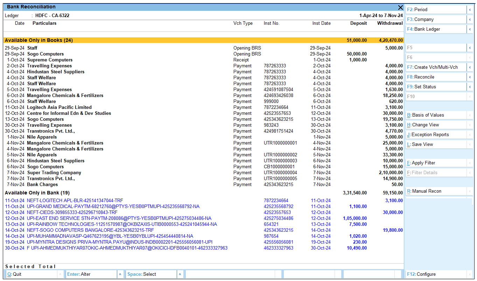Click instrument number UTR1000000002

pos(281,155)
